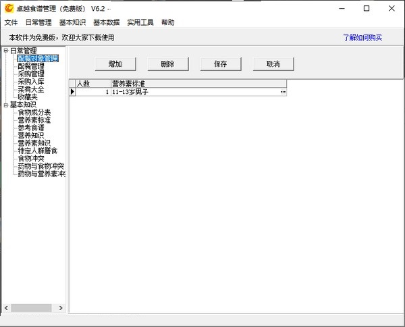
Task: Select 菜肴大全 in the sidebar tree
Action: click(x=30, y=89)
